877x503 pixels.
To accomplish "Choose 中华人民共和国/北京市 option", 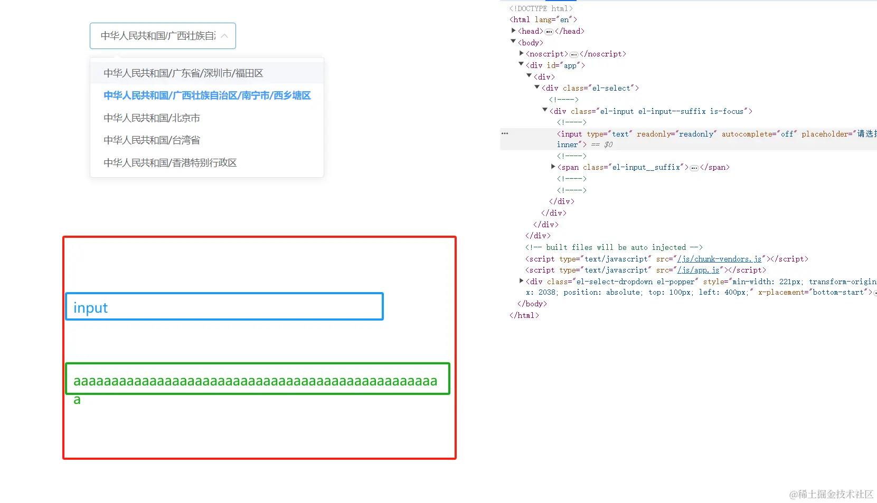I will point(207,118).
